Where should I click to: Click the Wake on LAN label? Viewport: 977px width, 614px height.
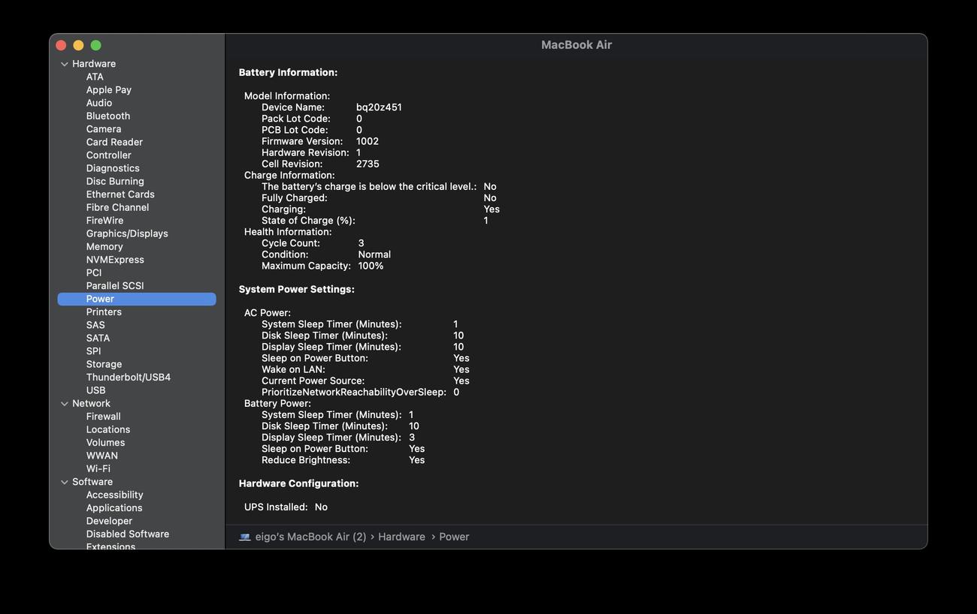pyautogui.click(x=293, y=369)
